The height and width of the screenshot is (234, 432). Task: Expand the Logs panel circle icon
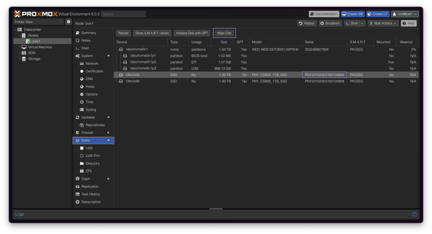point(414,214)
